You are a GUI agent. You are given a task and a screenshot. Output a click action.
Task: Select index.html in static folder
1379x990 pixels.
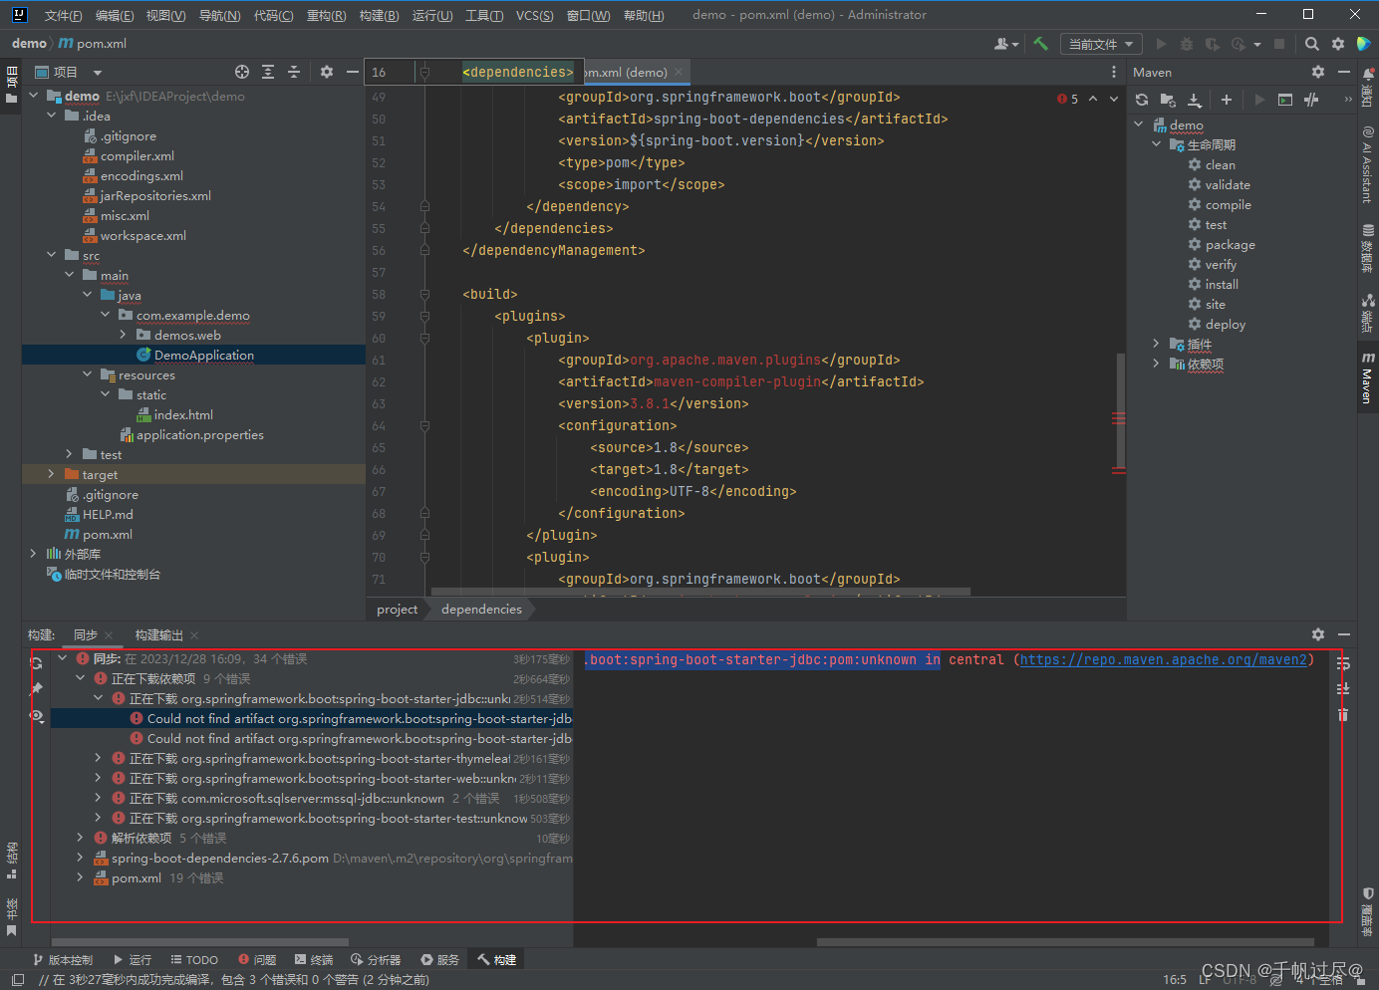pos(183,414)
